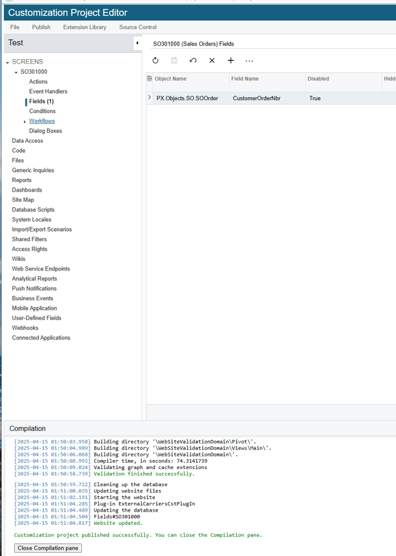
Task: Open Code section
Action: pyautogui.click(x=18, y=150)
